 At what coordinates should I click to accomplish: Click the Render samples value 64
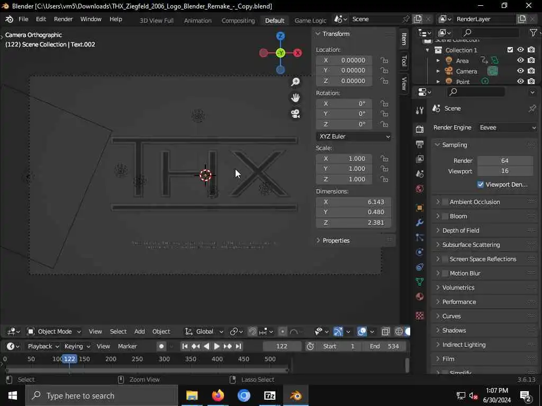click(x=504, y=161)
